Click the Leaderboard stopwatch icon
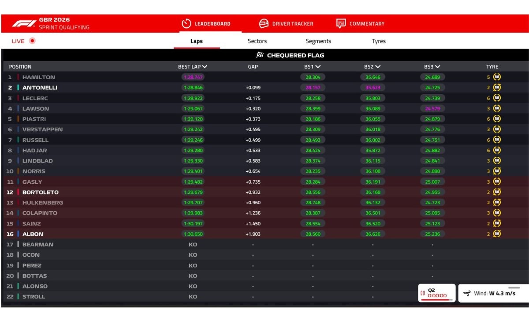Image resolution: width=529 pixels, height=321 pixels. coord(186,24)
